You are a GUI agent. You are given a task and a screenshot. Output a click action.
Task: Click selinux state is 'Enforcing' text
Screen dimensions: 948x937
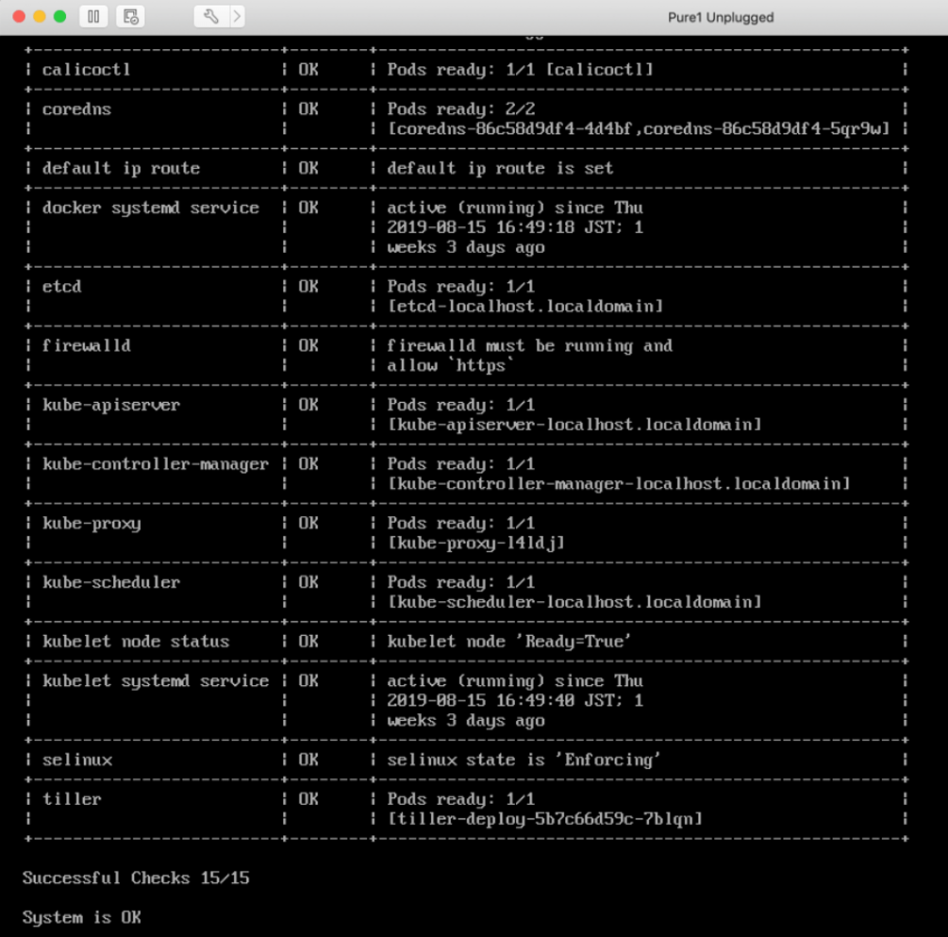click(x=524, y=760)
